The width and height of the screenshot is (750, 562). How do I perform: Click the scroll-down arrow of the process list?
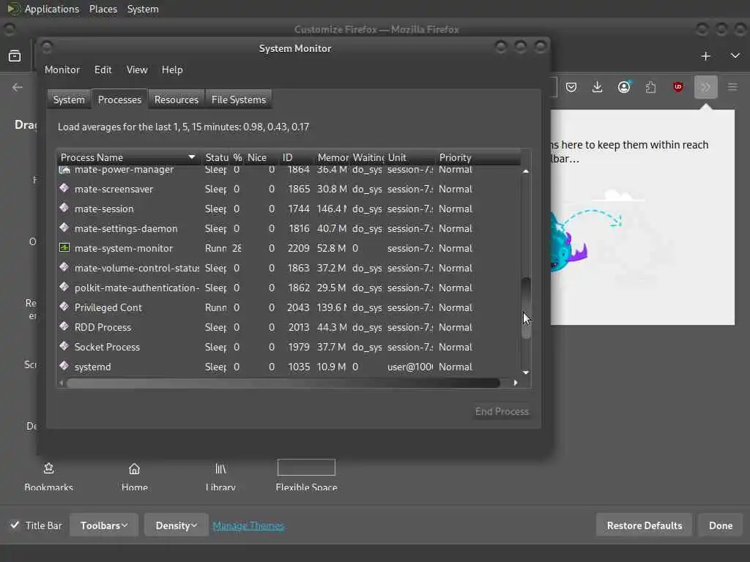coord(526,372)
